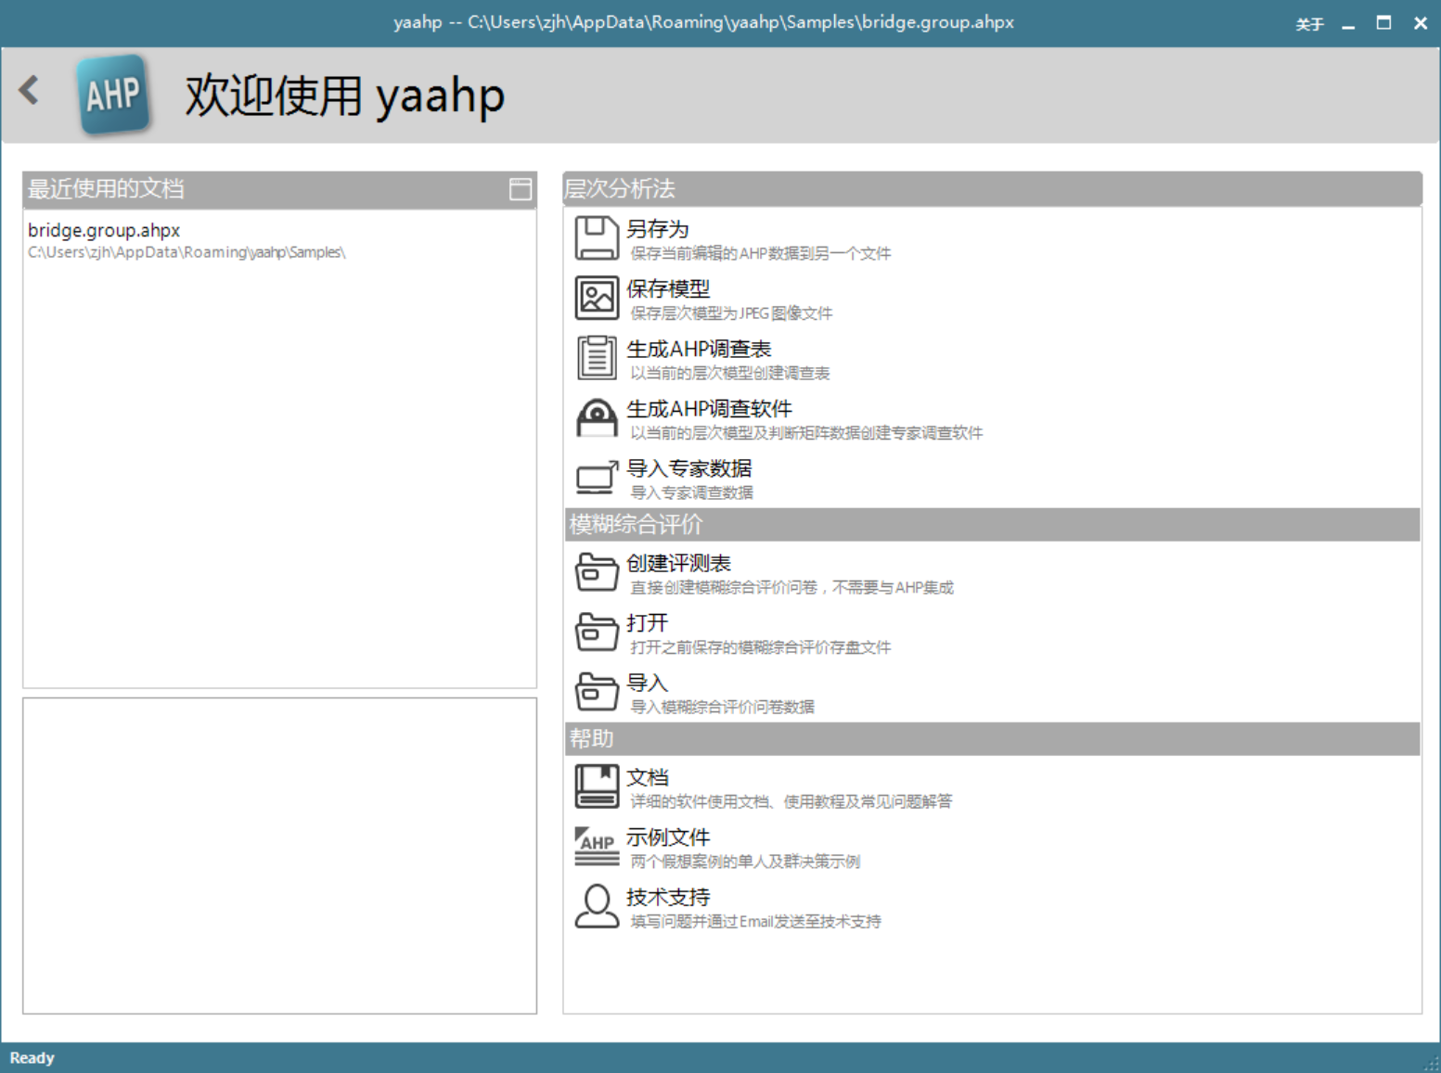Click the 技术支持 person icon
Viewport: 1441px width, 1073px height.
point(597,906)
